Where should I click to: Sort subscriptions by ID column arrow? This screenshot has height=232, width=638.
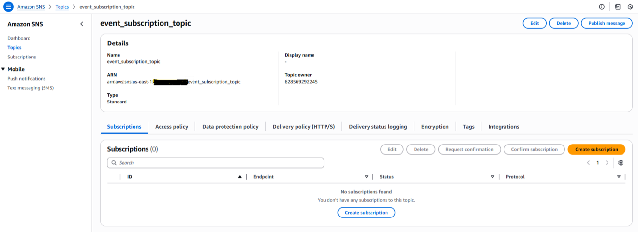[x=240, y=177]
